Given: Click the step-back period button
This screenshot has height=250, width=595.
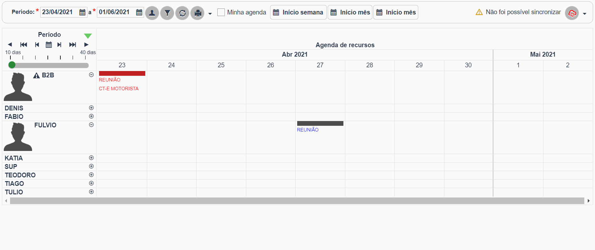Looking at the screenshot, I should (37, 45).
